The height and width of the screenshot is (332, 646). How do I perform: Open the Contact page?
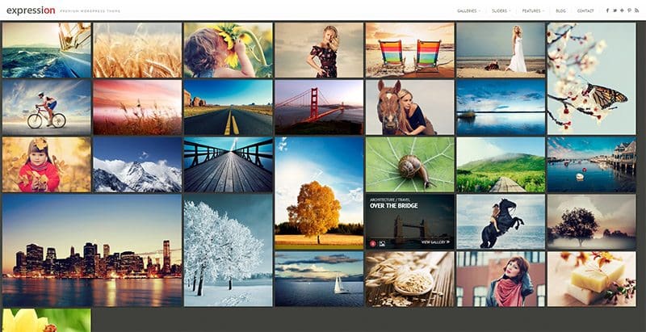[x=585, y=11]
